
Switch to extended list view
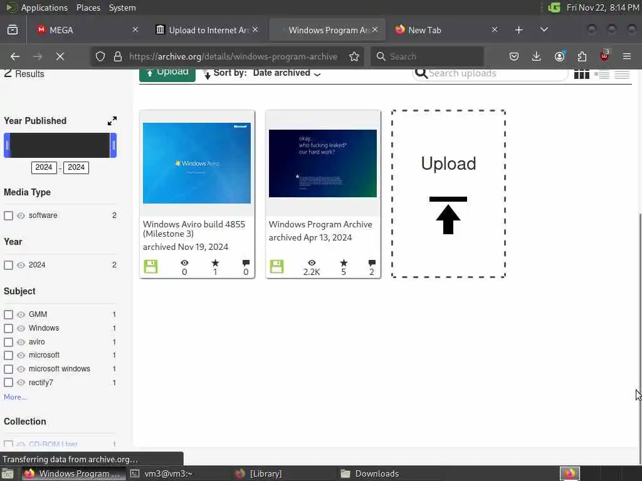point(602,74)
